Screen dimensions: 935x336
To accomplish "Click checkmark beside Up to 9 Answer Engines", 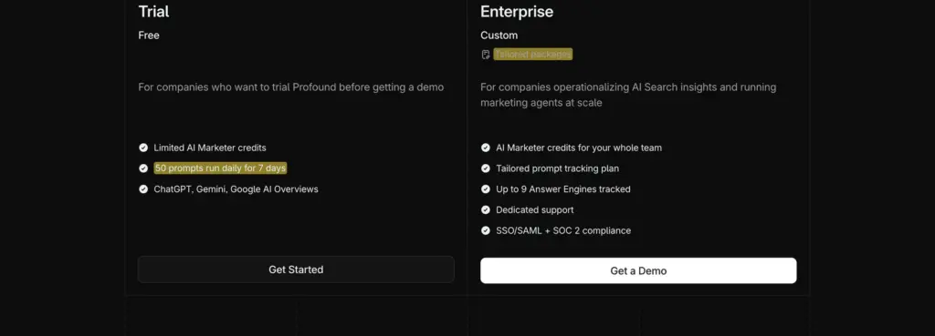I will coord(486,189).
